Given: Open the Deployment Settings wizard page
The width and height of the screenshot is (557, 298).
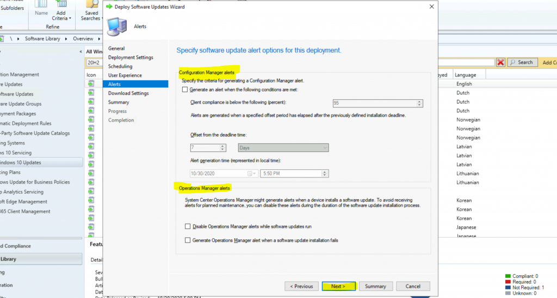Looking at the screenshot, I should click(131, 58).
